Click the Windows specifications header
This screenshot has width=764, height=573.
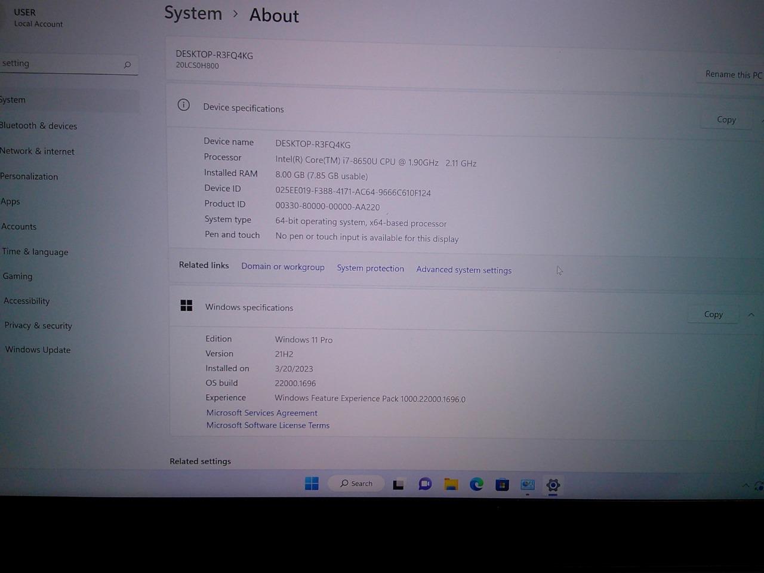pos(249,307)
